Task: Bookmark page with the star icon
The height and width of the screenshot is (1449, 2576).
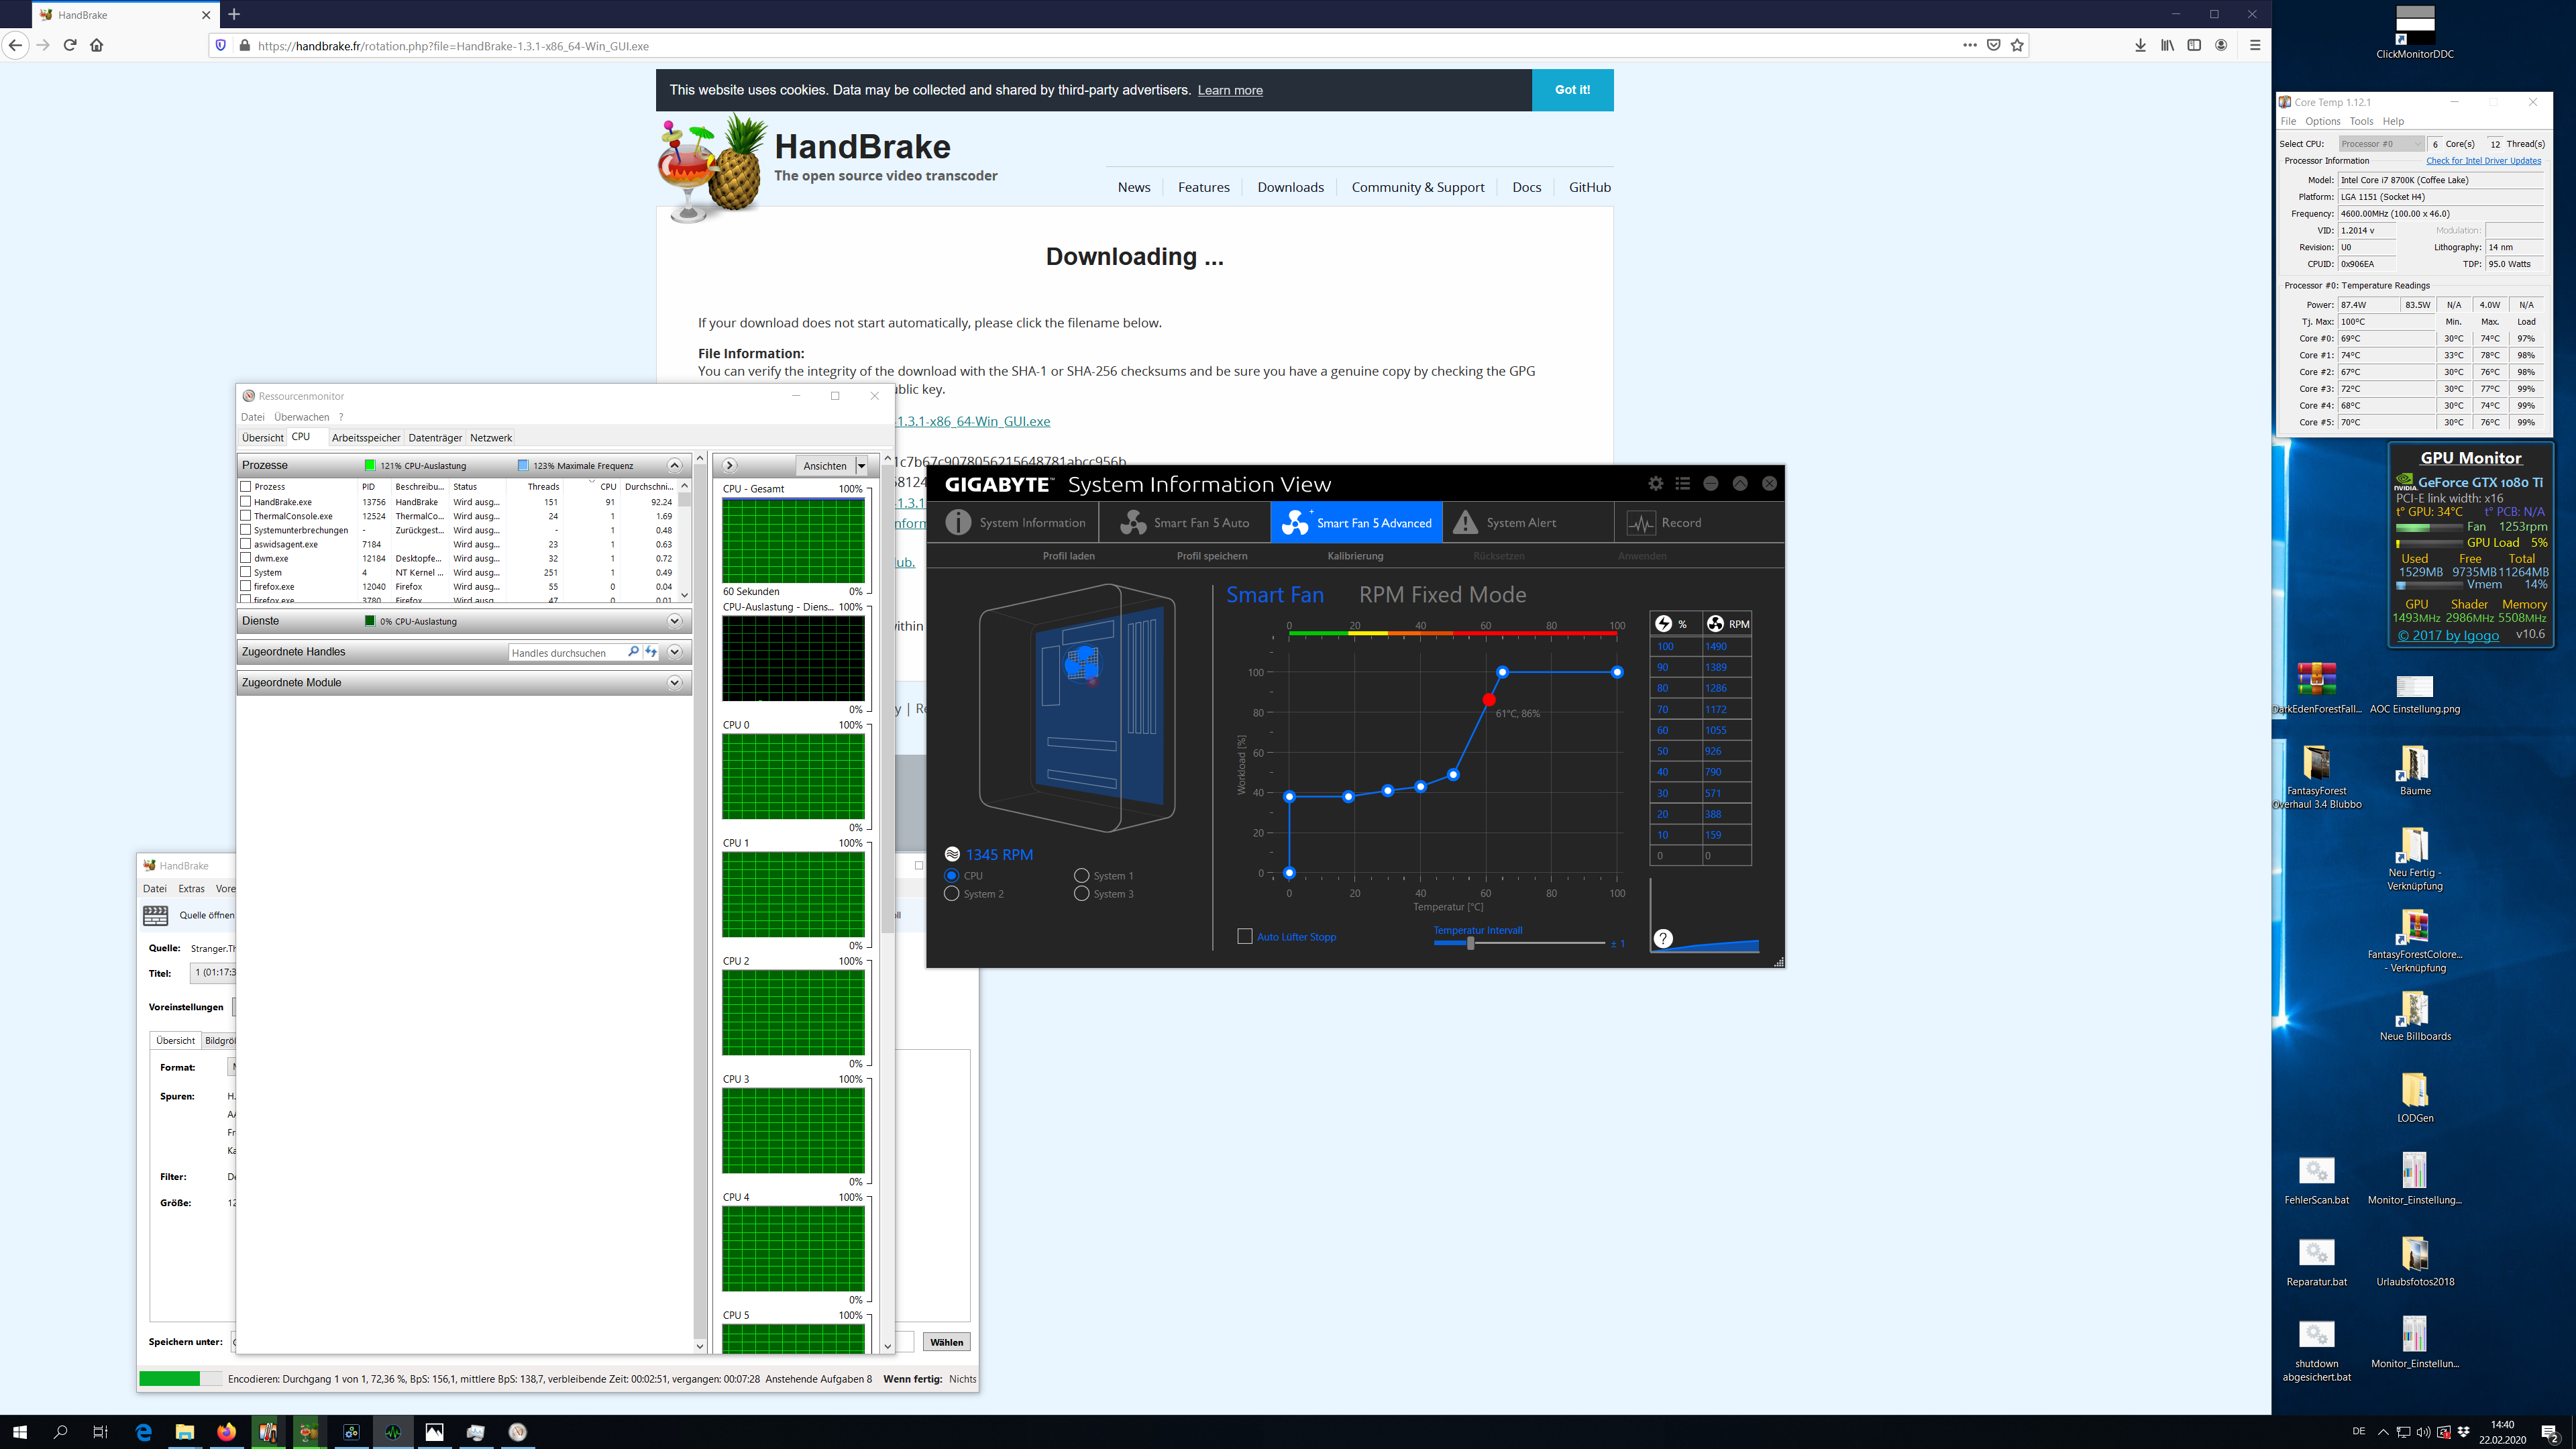Action: point(2017,45)
